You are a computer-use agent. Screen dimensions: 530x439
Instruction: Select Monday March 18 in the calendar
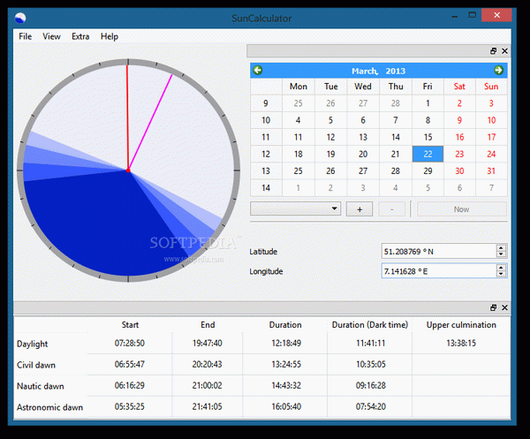tap(299, 154)
